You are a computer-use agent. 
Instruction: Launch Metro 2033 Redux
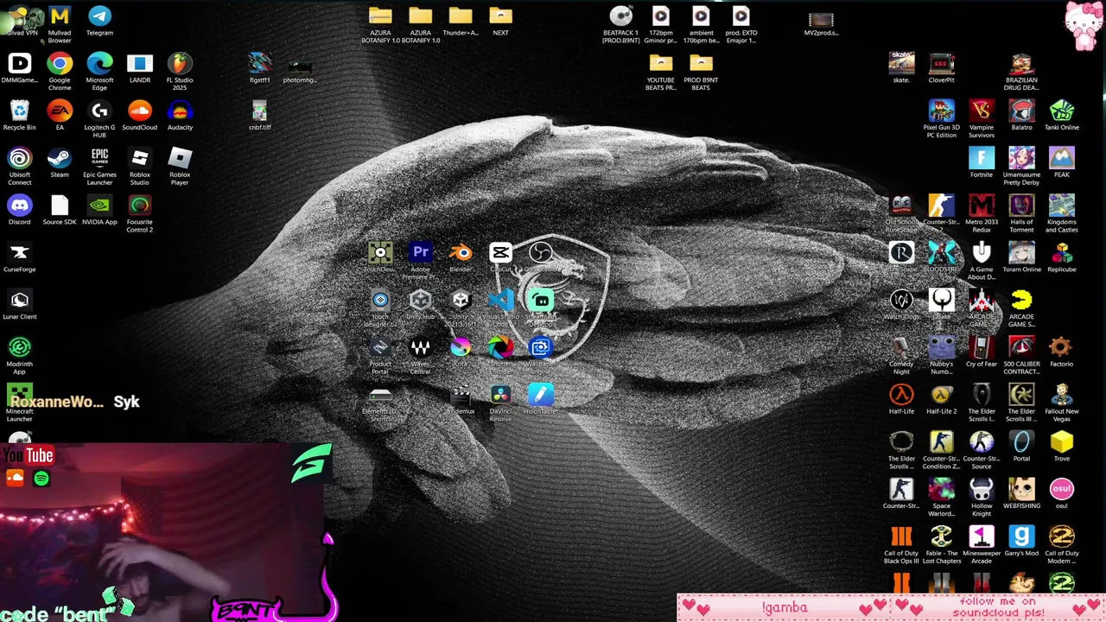coord(982,206)
